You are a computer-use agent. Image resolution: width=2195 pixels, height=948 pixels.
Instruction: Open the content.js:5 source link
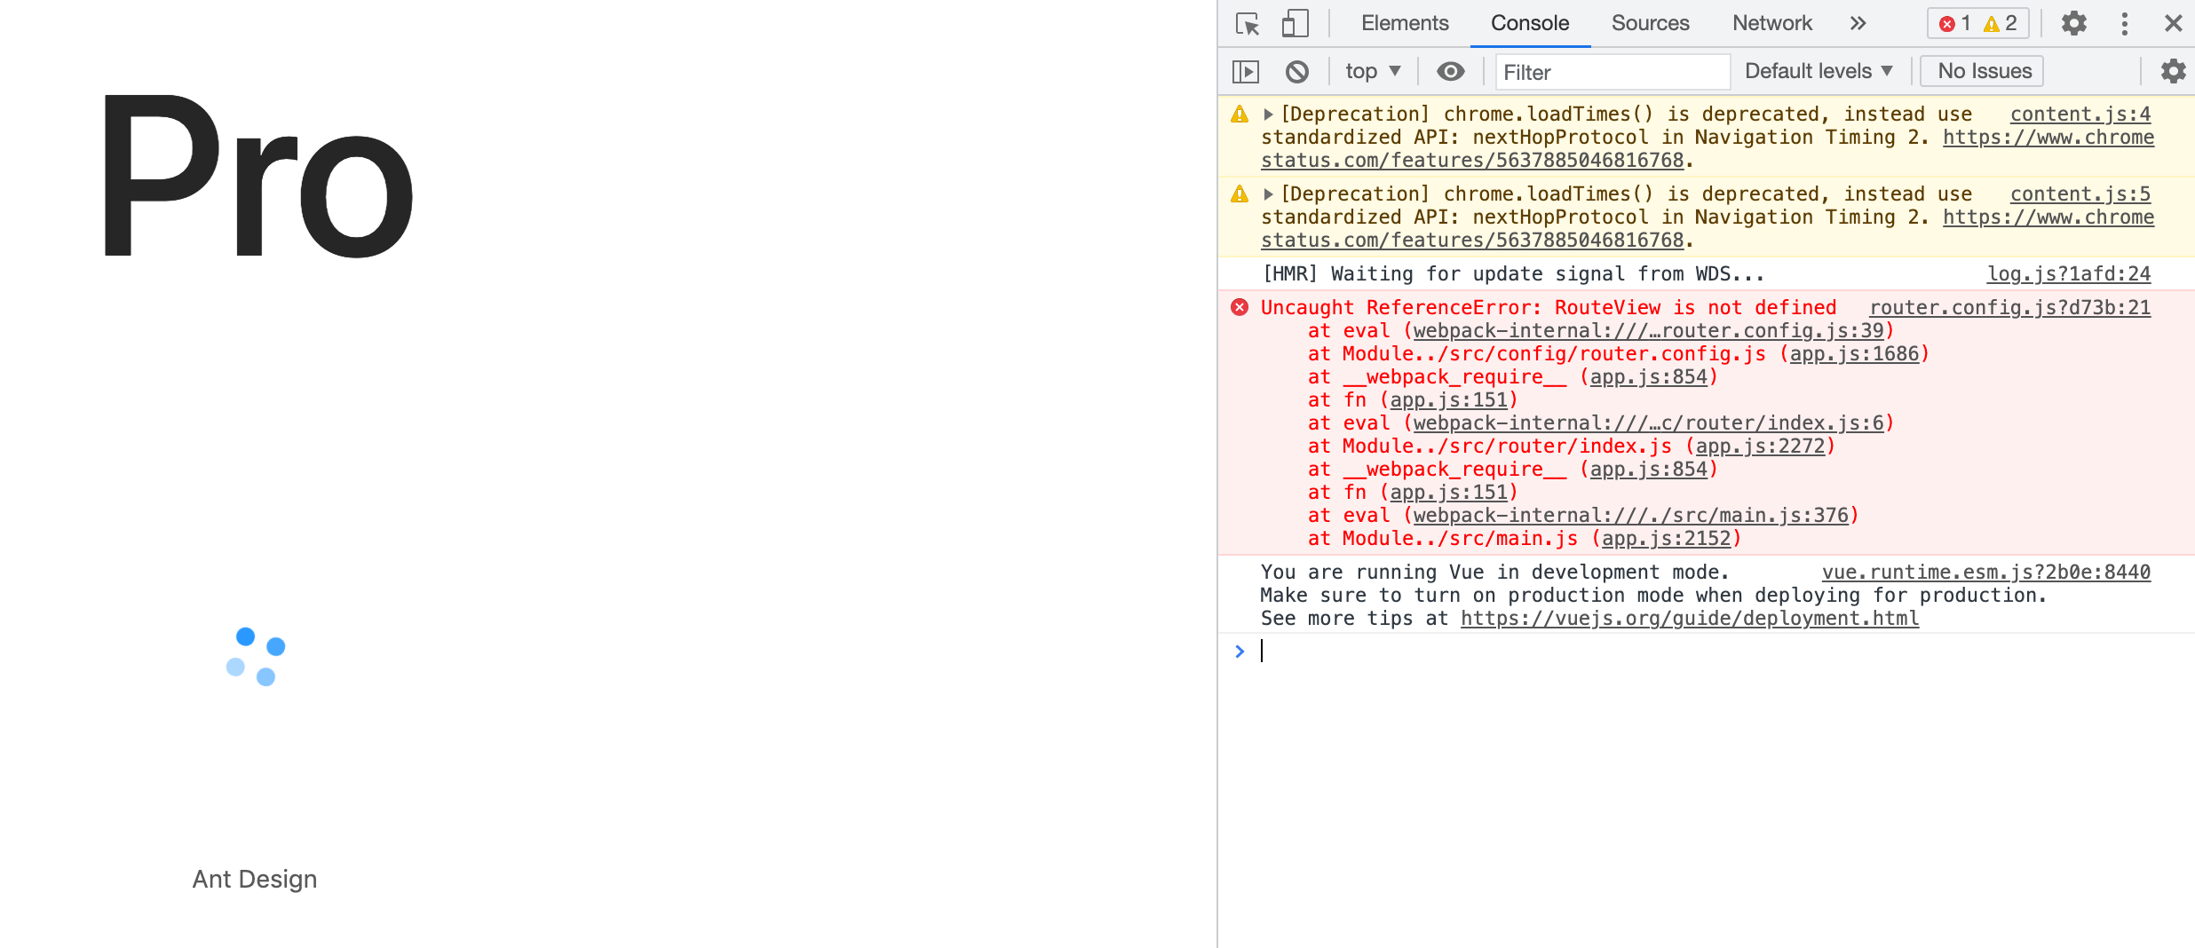(2080, 194)
